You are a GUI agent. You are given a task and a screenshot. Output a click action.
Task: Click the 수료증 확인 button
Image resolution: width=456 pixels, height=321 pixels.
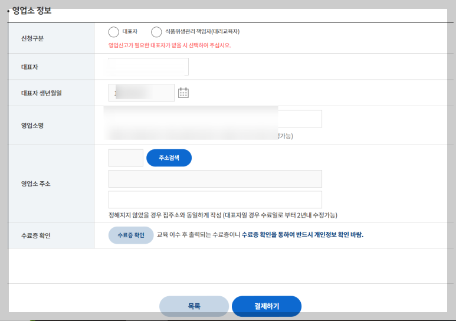coord(131,235)
